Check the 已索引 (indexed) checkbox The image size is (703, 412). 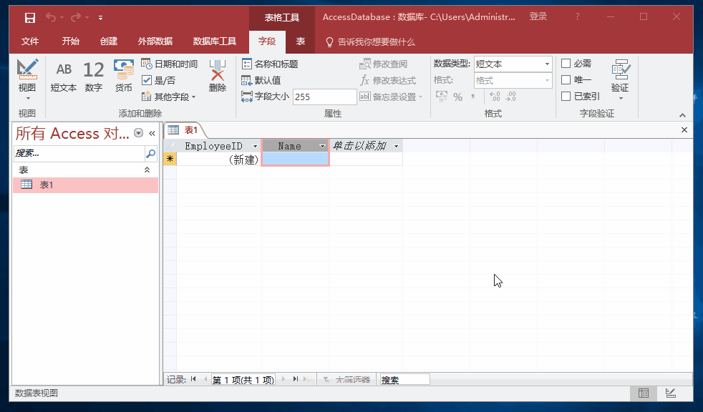click(566, 97)
